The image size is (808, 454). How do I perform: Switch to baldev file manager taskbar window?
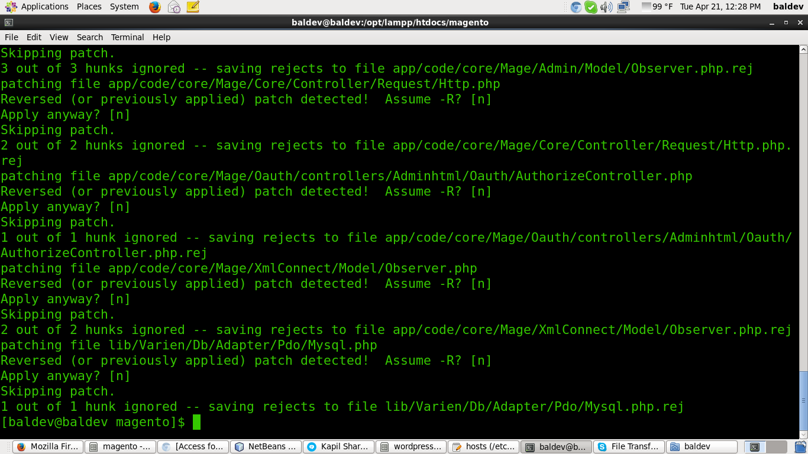click(702, 447)
